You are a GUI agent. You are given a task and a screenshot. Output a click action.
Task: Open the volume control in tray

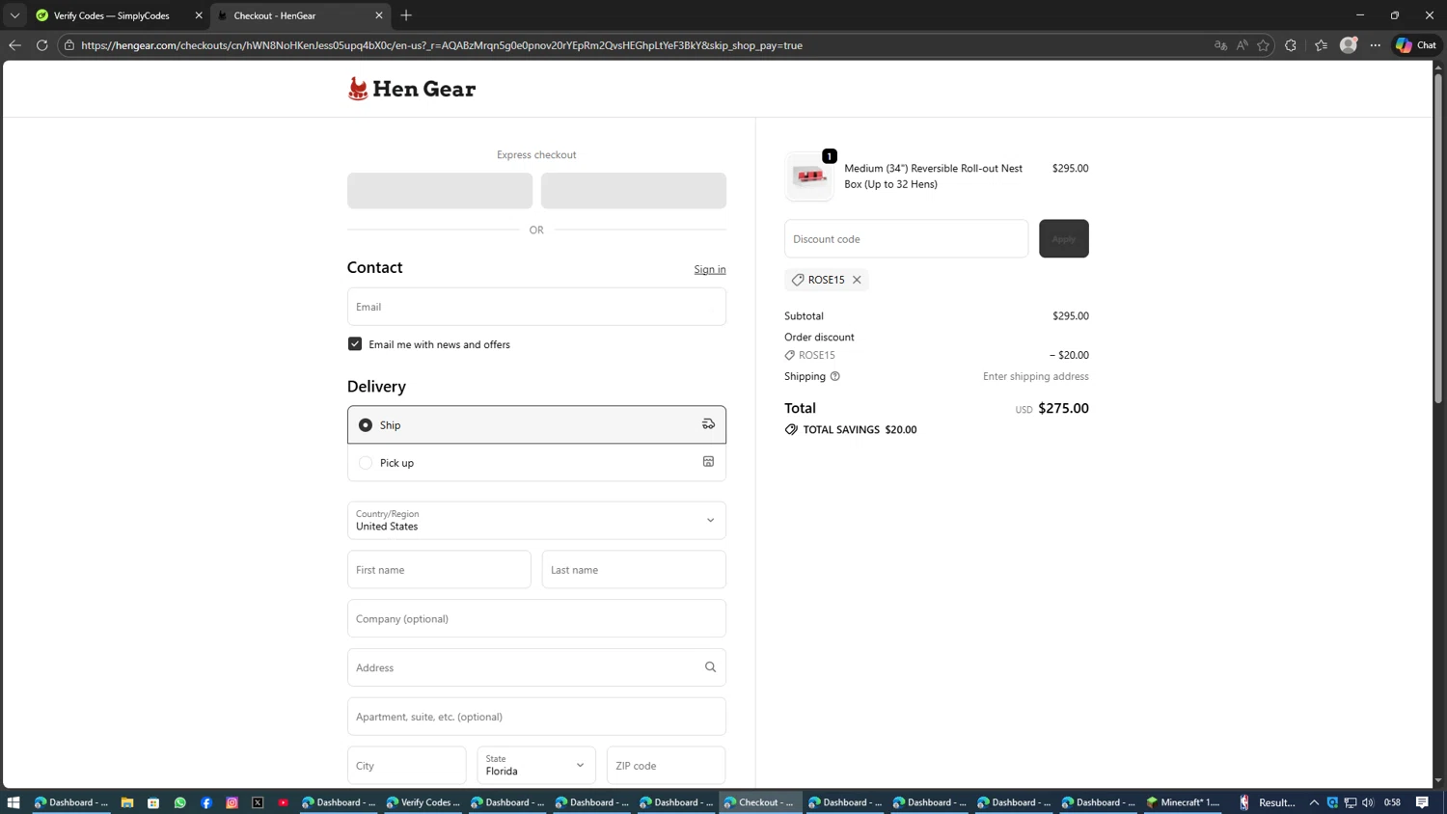1368,802
